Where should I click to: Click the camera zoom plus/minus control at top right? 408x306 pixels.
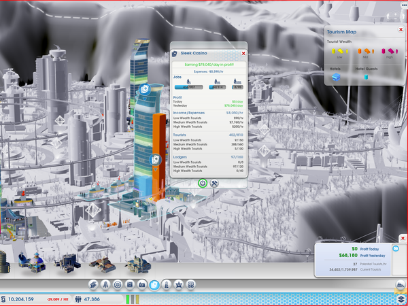click(x=396, y=15)
